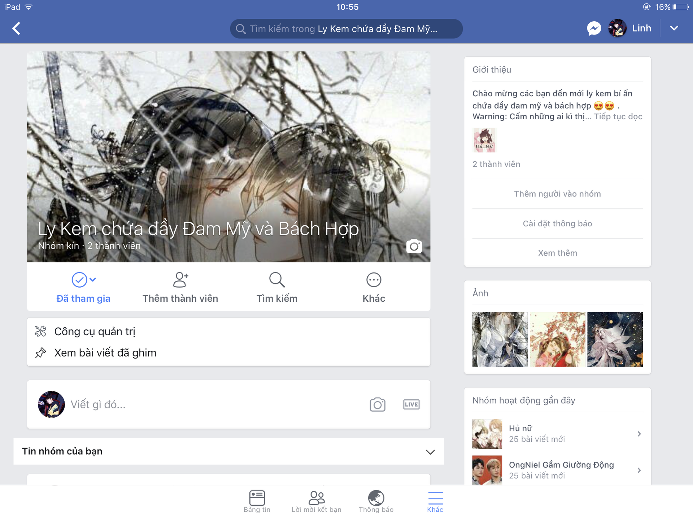The image size is (693, 519).
Task: Expand the Tin nhóm của bạn section
Action: [x=228, y=451]
